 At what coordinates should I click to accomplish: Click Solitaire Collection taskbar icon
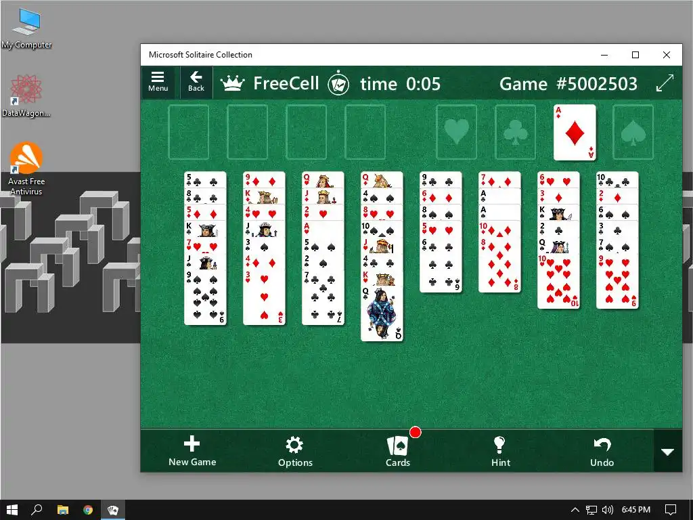(113, 510)
